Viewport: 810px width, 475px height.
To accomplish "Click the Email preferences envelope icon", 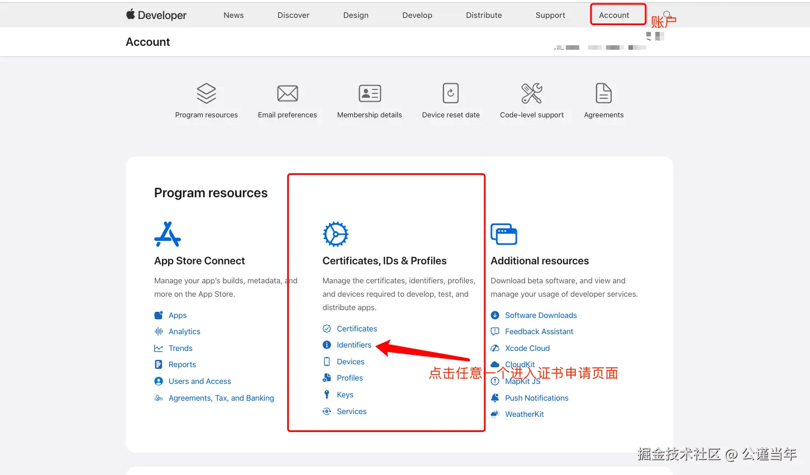I will (x=288, y=93).
